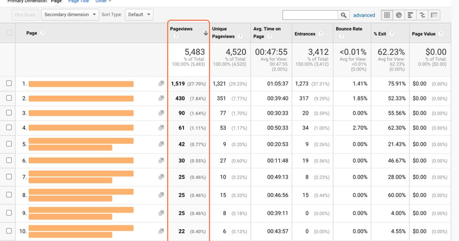Screen dimensions: 459x241
Task: Switch to the comparison view icon
Action: point(422,15)
